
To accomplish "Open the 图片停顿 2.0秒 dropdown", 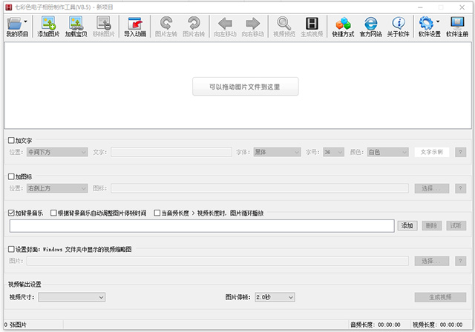I will [275, 297].
